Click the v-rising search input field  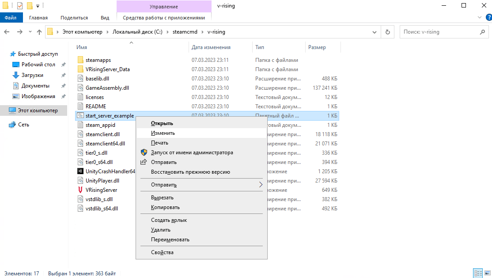pos(439,32)
